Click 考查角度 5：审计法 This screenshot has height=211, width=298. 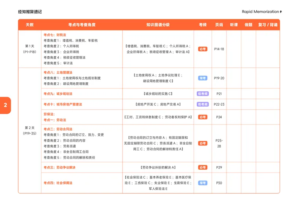(x=58, y=63)
